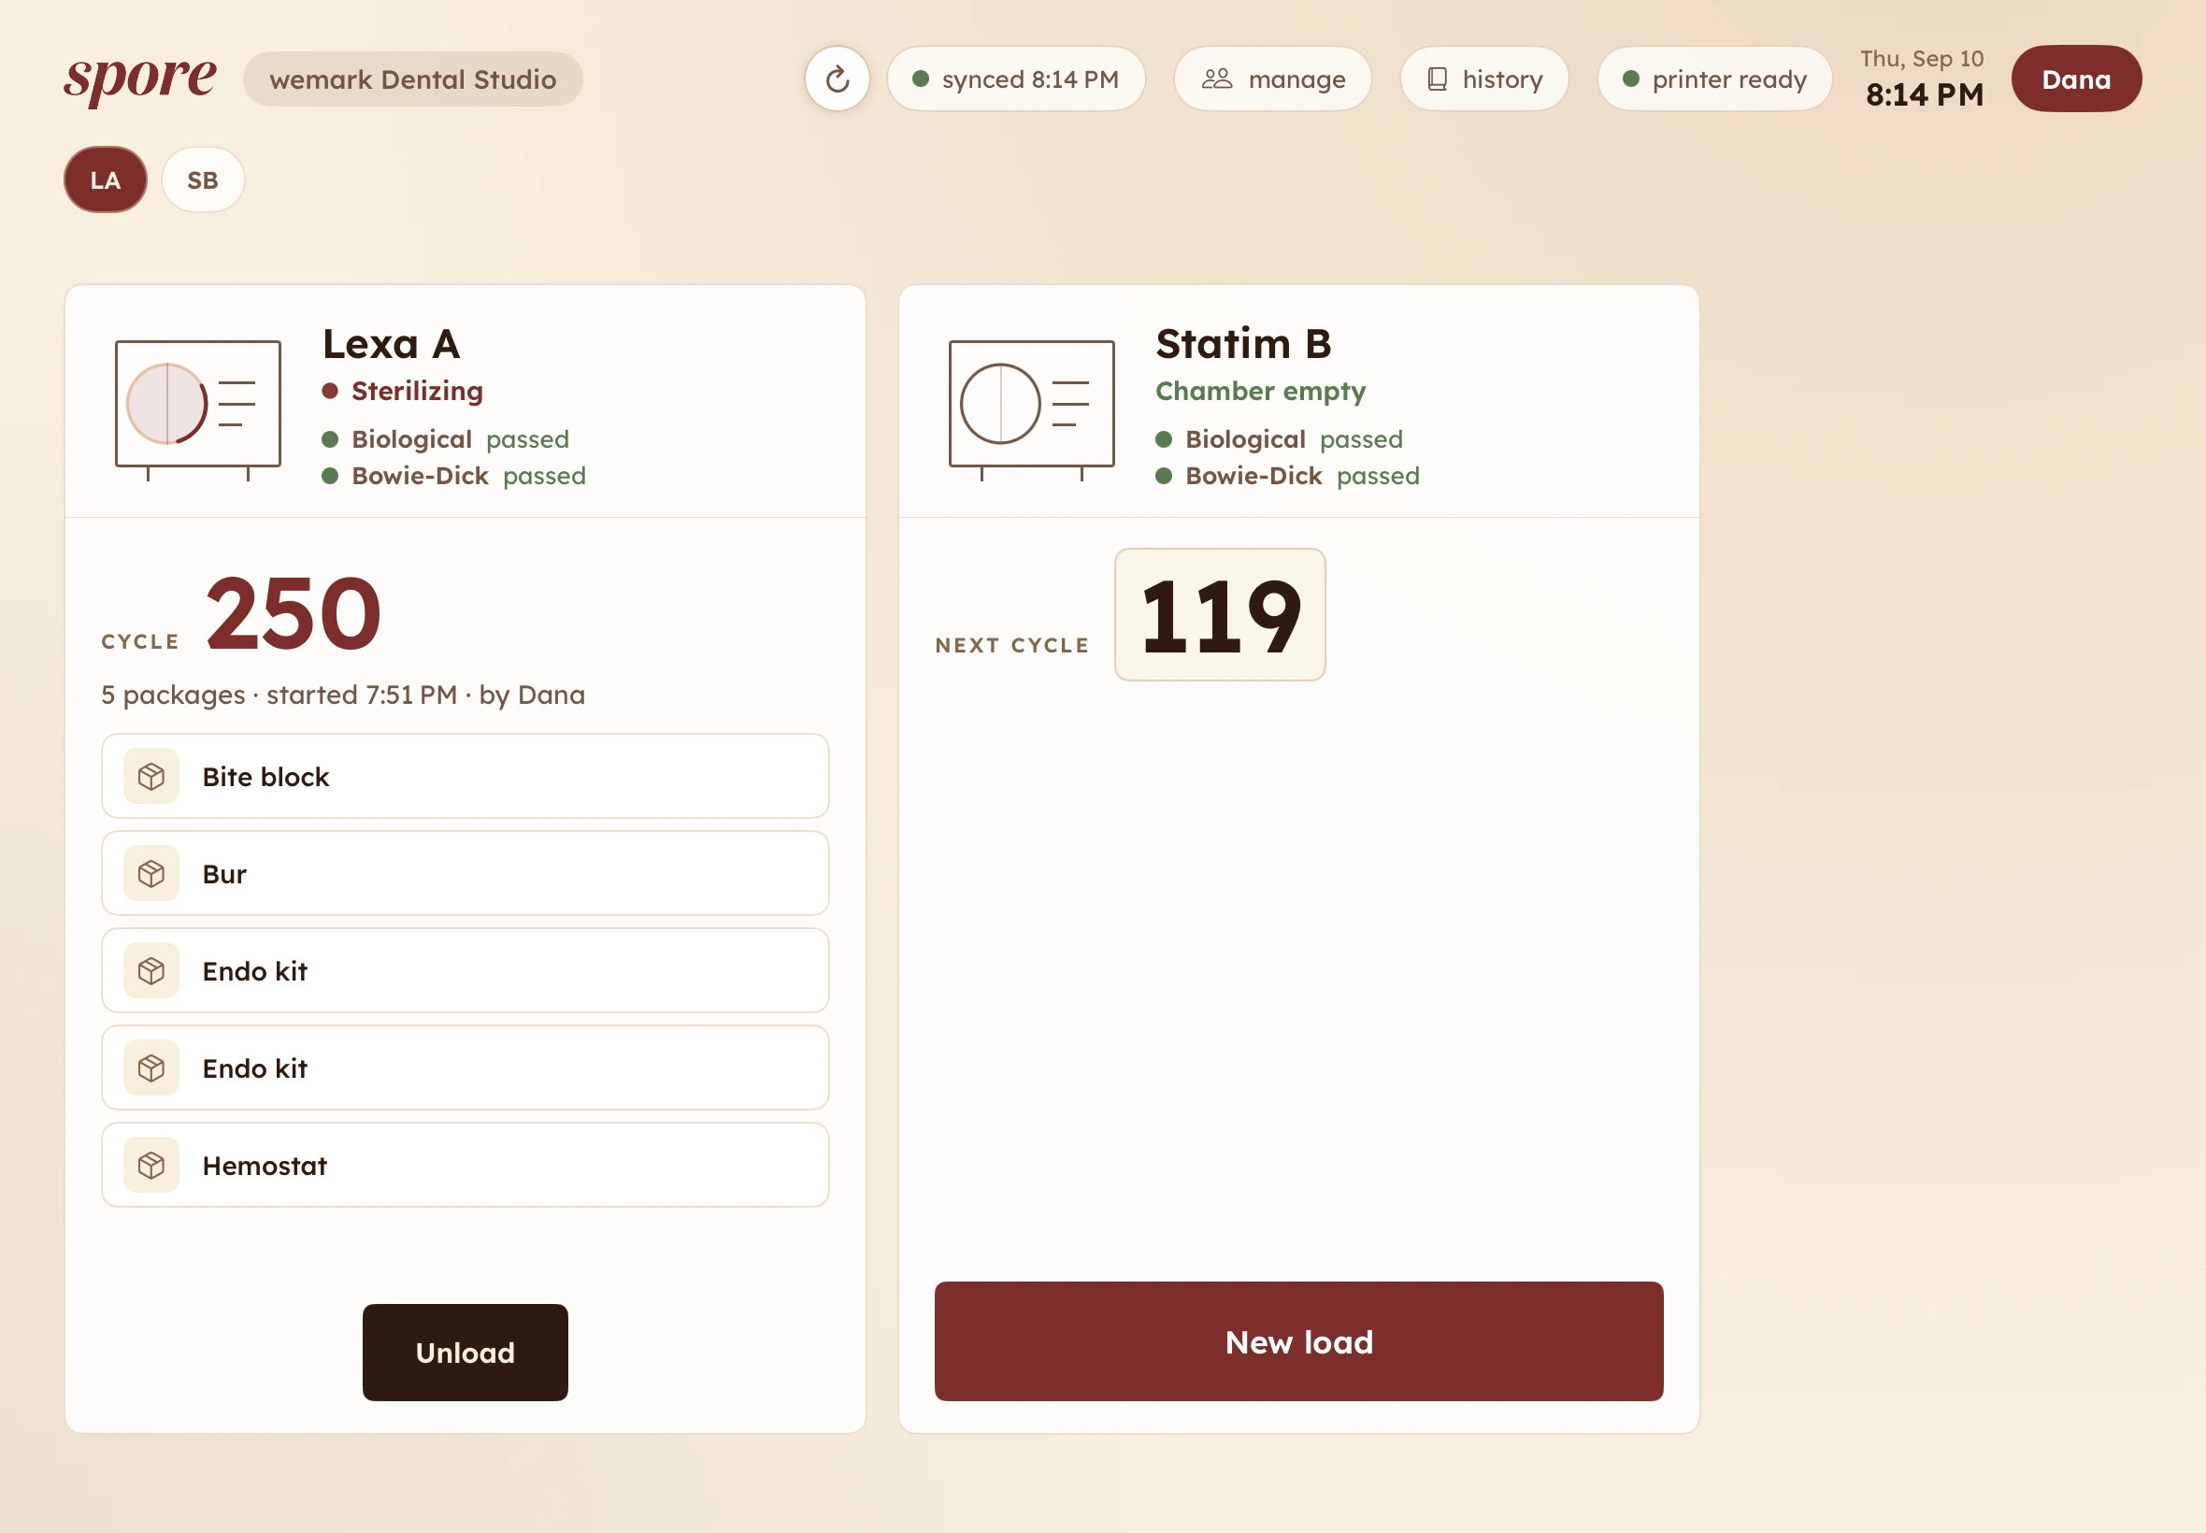Select the wemark Dental Studio clinic label

point(413,79)
